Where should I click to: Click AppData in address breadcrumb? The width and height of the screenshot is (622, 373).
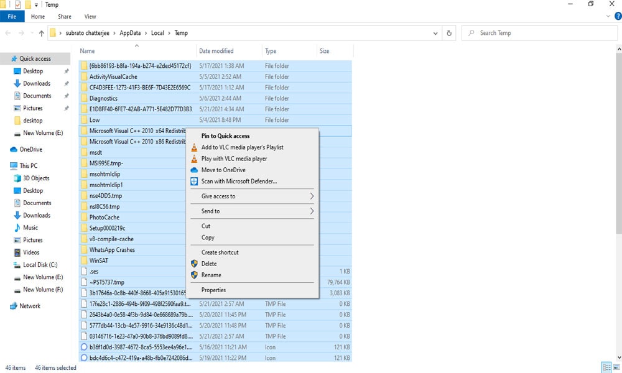(130, 34)
